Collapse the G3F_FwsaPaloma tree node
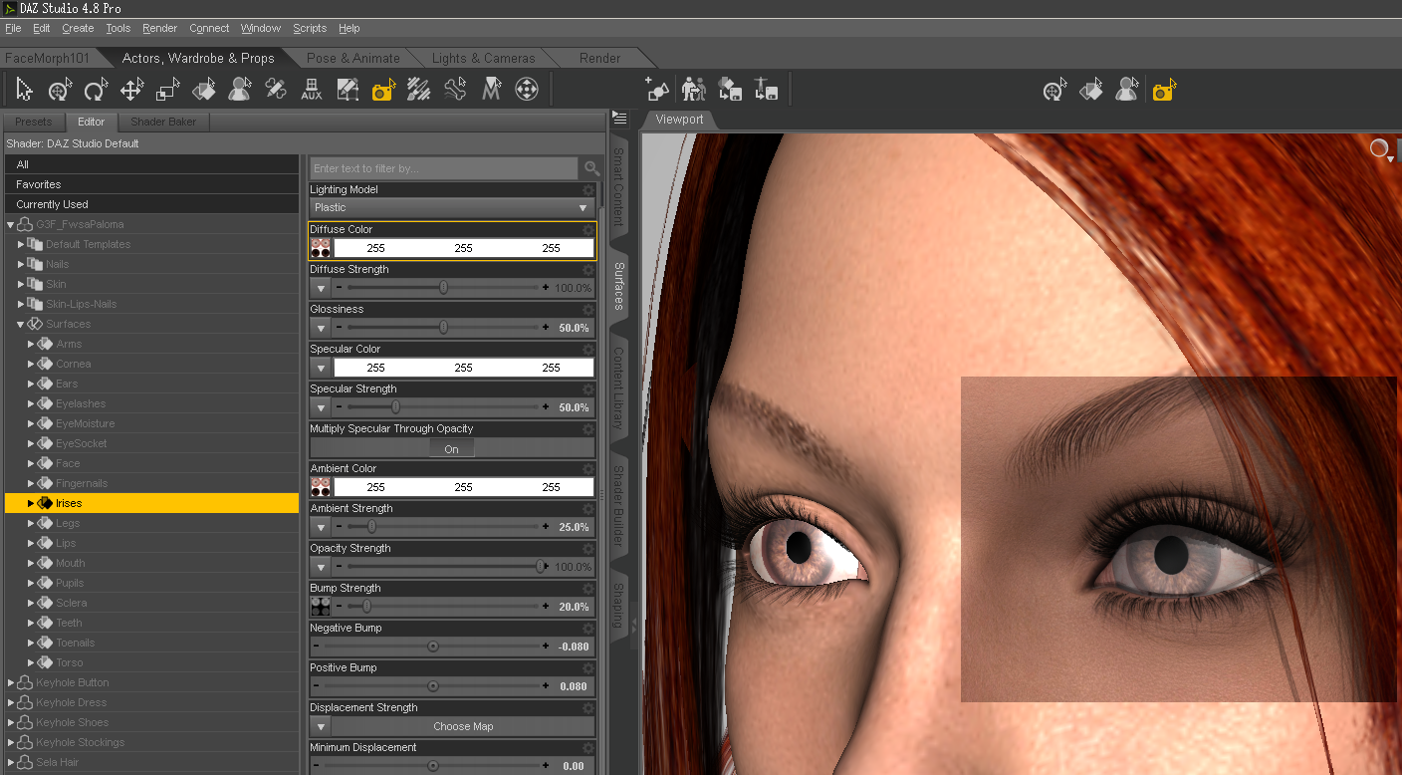This screenshot has height=775, width=1402. (11, 224)
